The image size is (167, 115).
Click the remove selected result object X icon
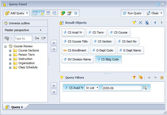[141, 23]
